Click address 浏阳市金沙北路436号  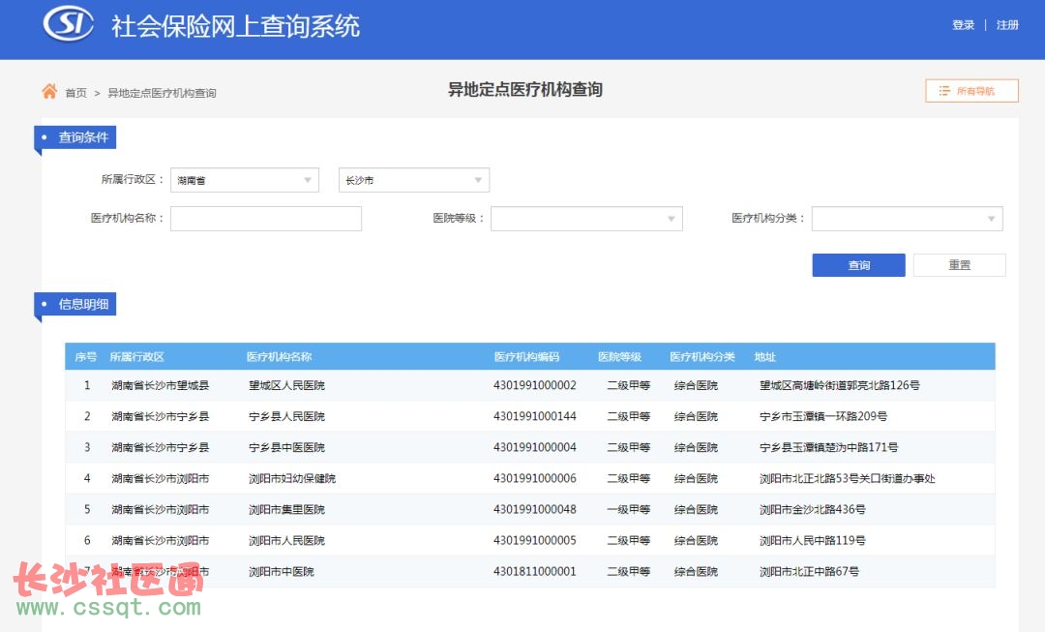click(x=813, y=509)
